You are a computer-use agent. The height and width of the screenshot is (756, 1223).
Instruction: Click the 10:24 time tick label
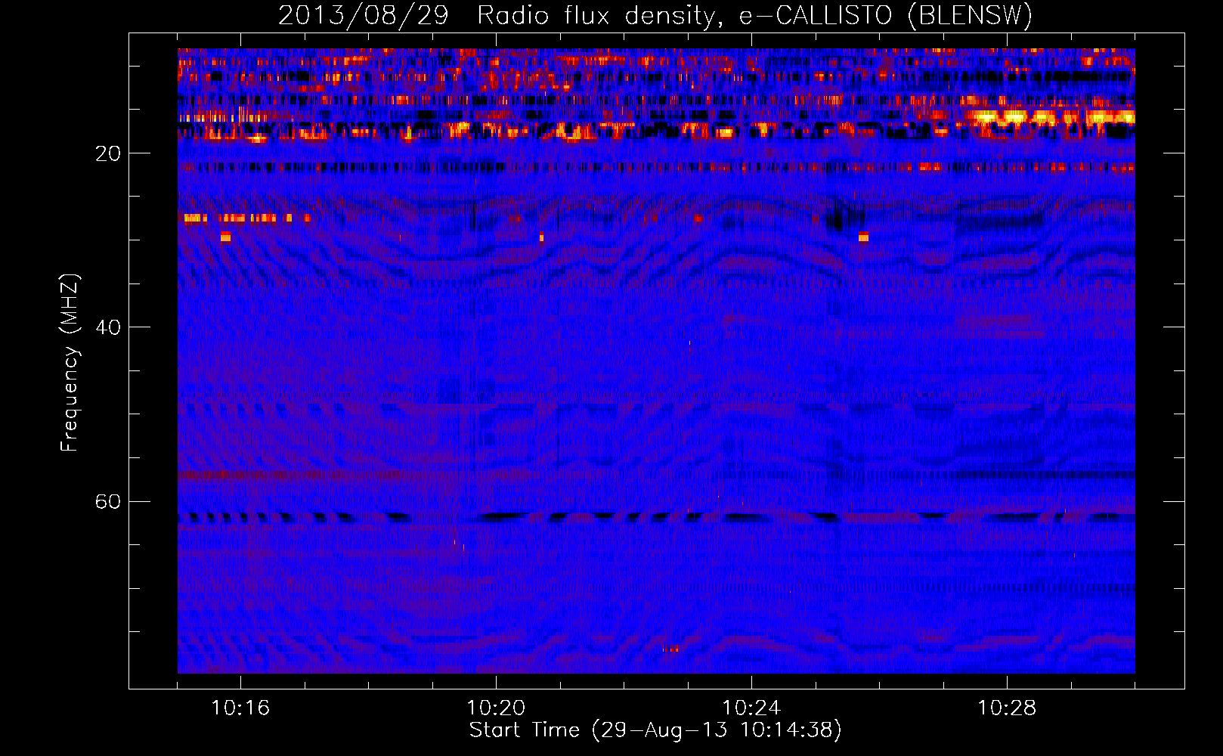click(751, 708)
